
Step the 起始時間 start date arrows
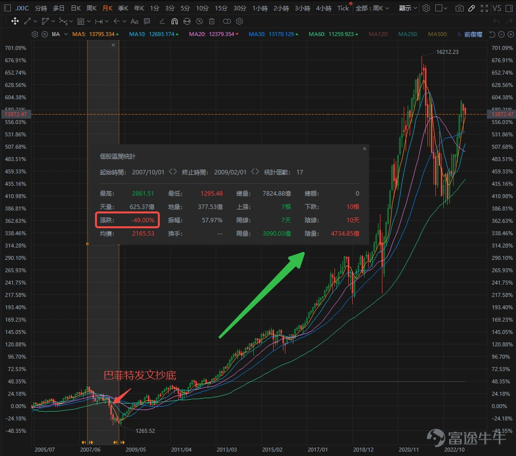click(173, 172)
